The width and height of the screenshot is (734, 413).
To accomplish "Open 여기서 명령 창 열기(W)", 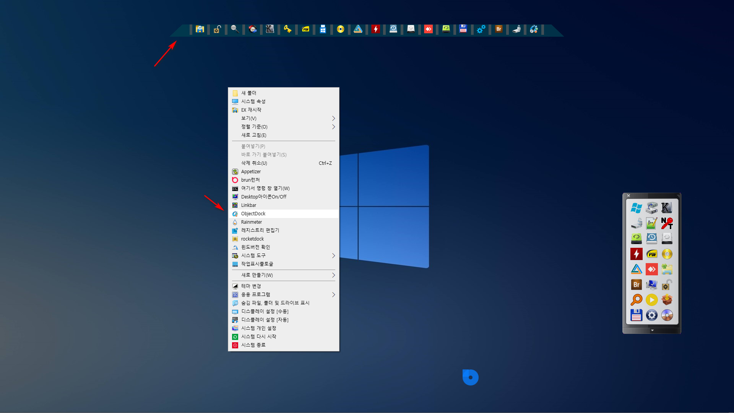I will tap(284, 188).
